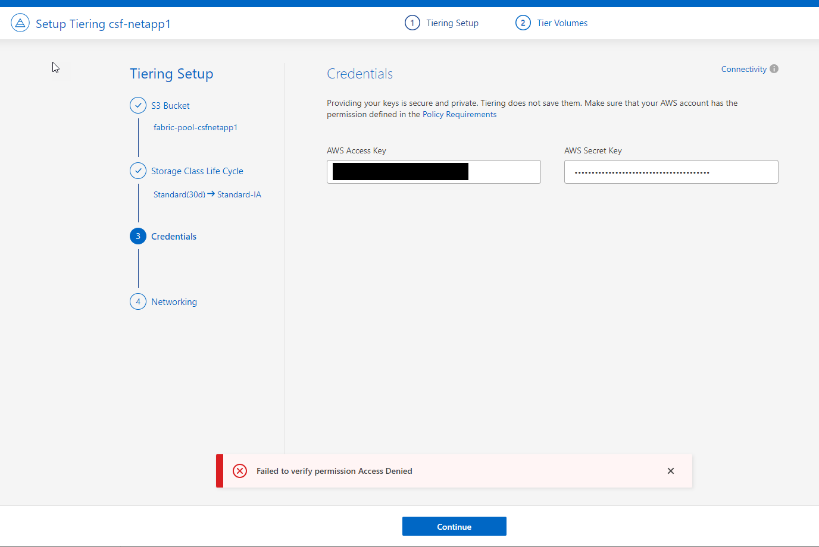Image resolution: width=819 pixels, height=547 pixels.
Task: Click the Connectivity info icon
Action: (774, 69)
